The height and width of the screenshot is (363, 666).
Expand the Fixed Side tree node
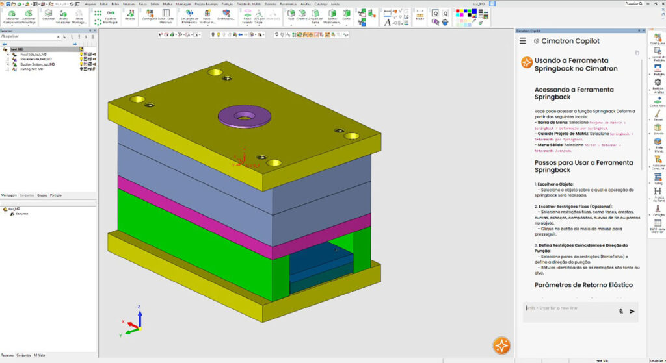point(8,55)
